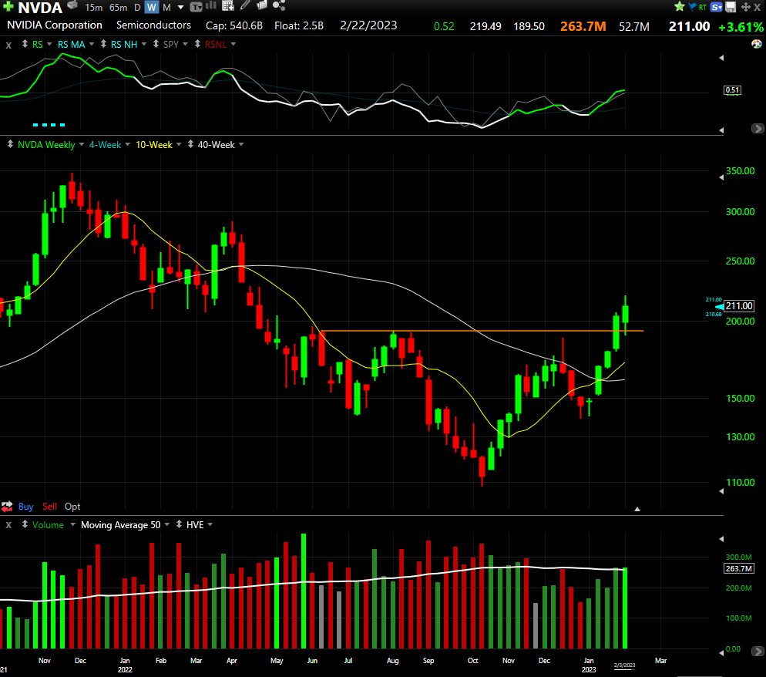Click the share chart icon
Image resolution: width=766 pixels, height=677 pixels.
click(x=279, y=6)
